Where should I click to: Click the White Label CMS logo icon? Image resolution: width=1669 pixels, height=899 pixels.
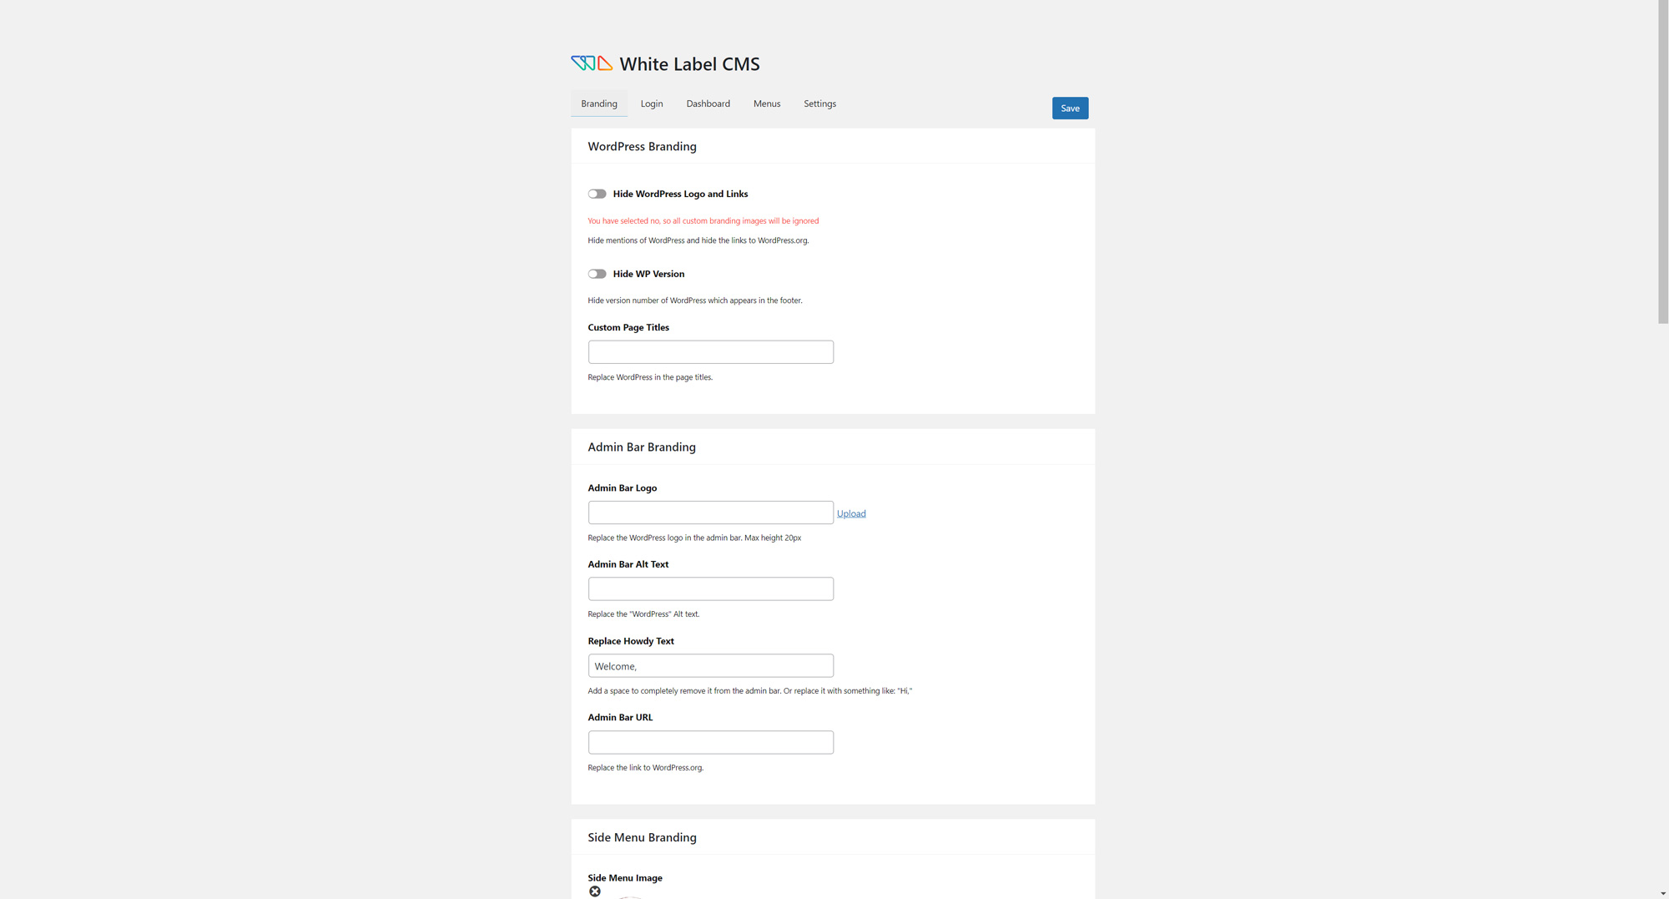(592, 63)
